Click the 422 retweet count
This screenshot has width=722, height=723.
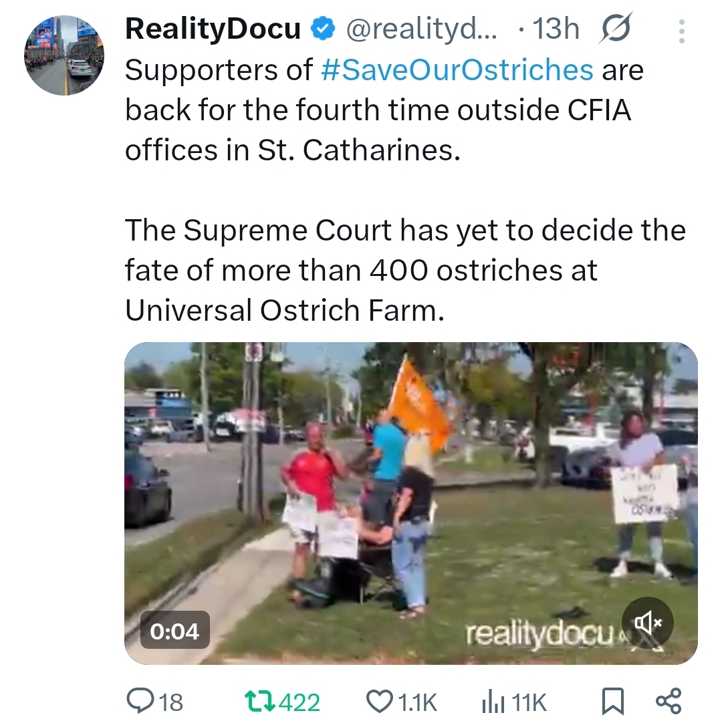click(x=299, y=702)
